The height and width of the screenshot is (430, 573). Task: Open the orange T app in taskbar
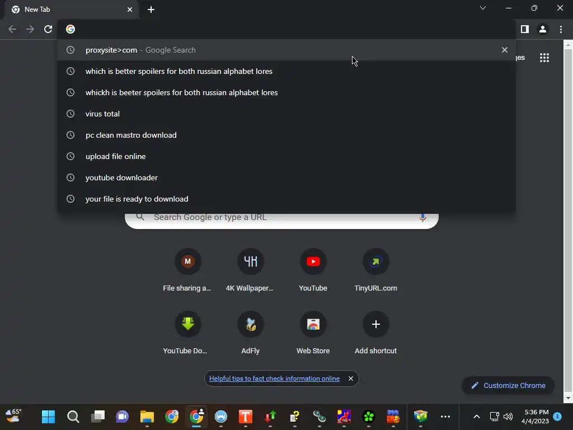click(x=246, y=417)
